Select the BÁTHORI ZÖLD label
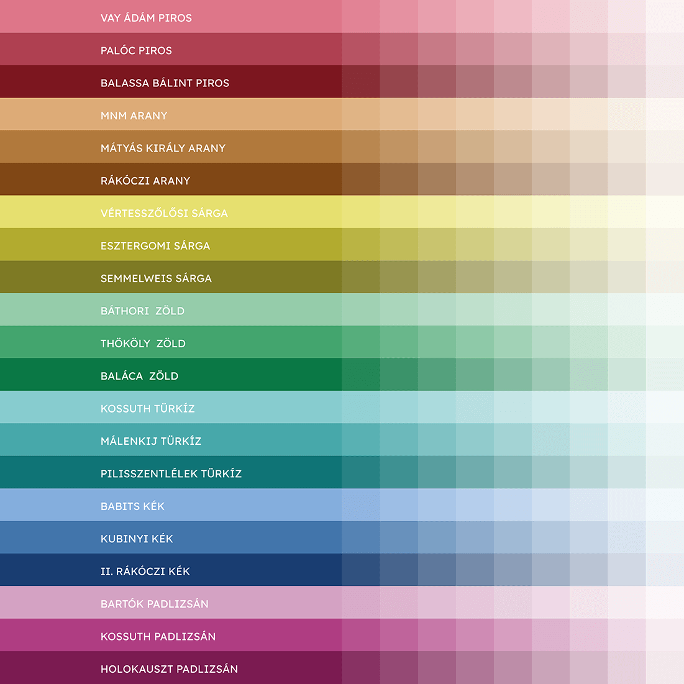 143,311
